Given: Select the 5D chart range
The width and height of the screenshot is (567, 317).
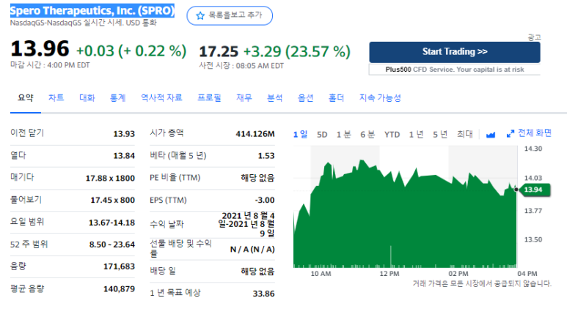Looking at the screenshot, I should 322,135.
